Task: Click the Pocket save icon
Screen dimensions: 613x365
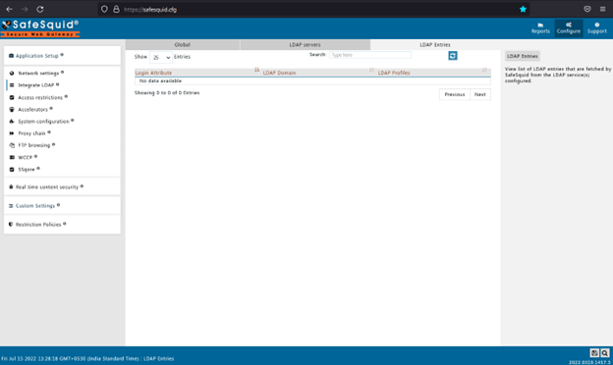Action: (x=587, y=9)
